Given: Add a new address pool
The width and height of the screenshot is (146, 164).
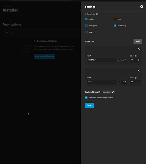Looking at the screenshot, I should point(138,41).
